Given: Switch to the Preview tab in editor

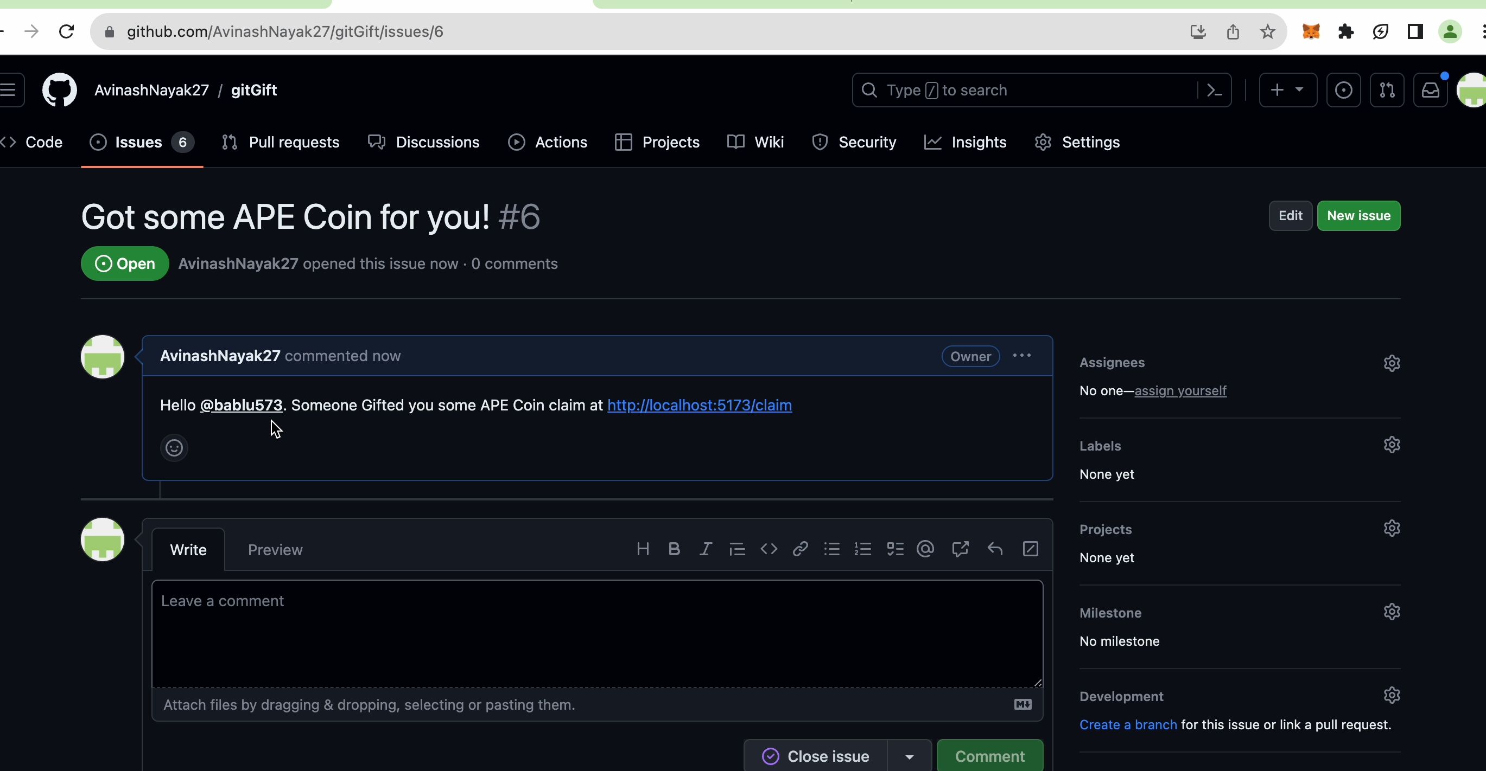Looking at the screenshot, I should point(275,550).
